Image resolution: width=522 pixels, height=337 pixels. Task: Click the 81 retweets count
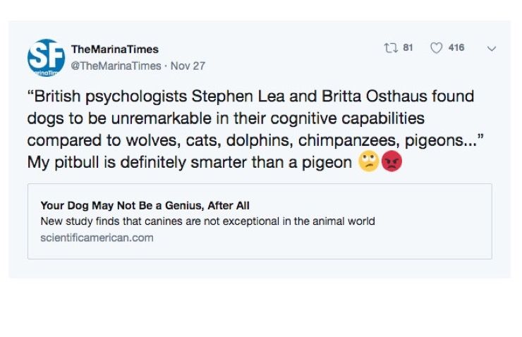[408, 48]
